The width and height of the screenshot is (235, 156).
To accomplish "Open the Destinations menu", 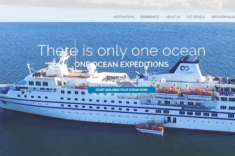I will click(x=124, y=17).
